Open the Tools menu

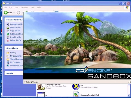coord(32,7)
